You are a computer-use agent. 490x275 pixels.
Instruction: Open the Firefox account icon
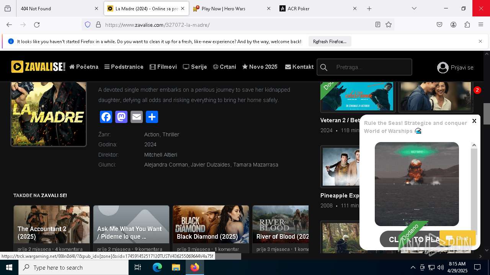click(453, 24)
